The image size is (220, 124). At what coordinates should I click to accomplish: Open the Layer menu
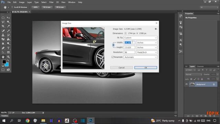pos(29,2)
